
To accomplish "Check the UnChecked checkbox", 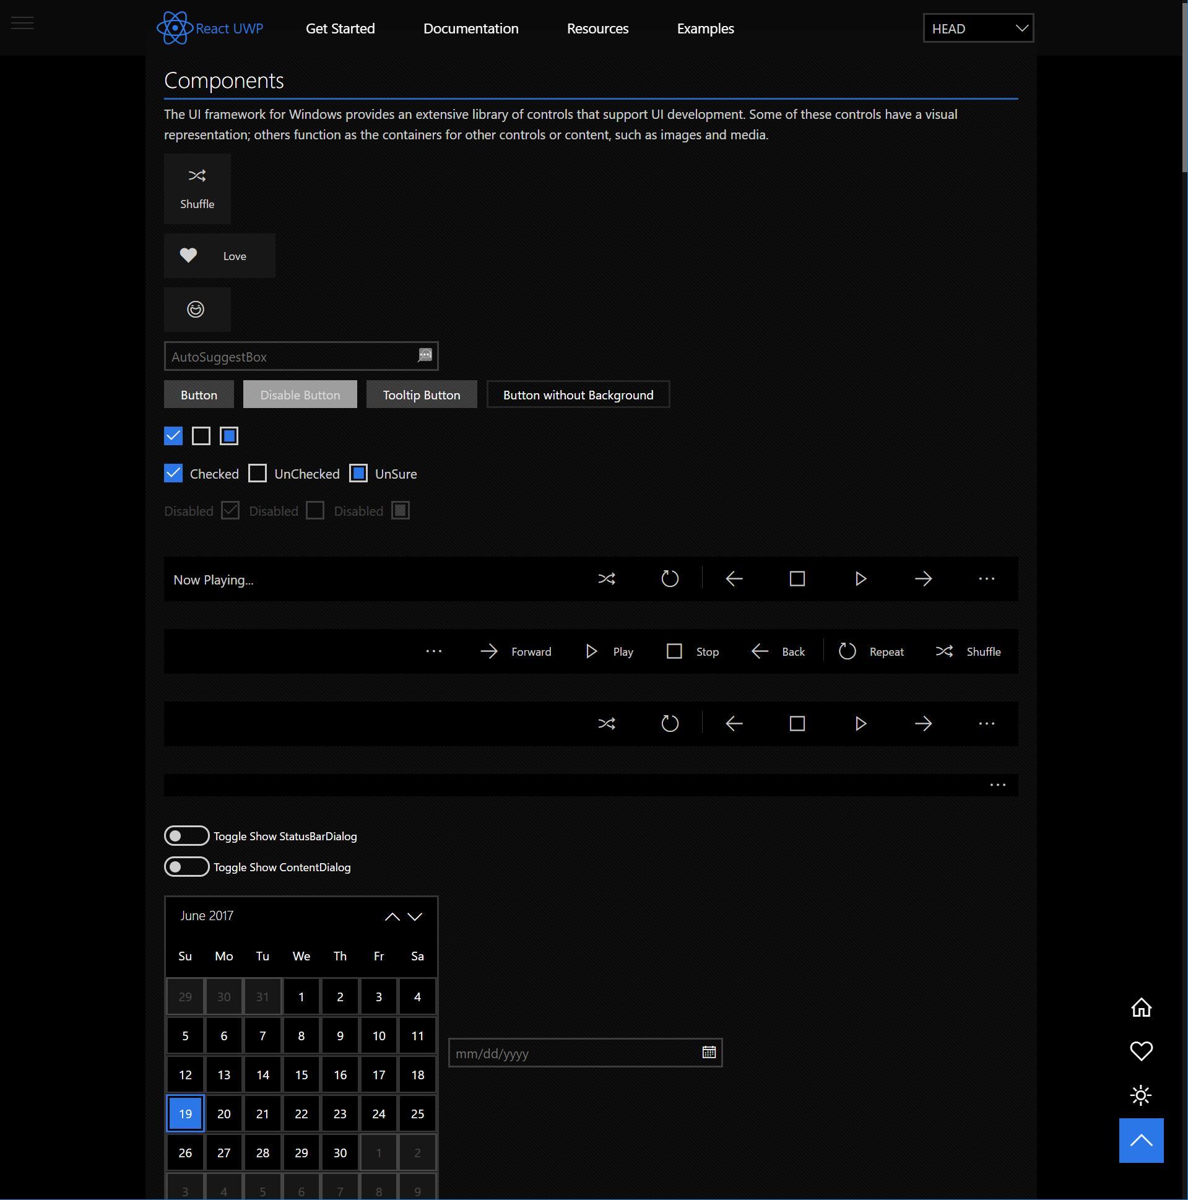I will coord(257,473).
